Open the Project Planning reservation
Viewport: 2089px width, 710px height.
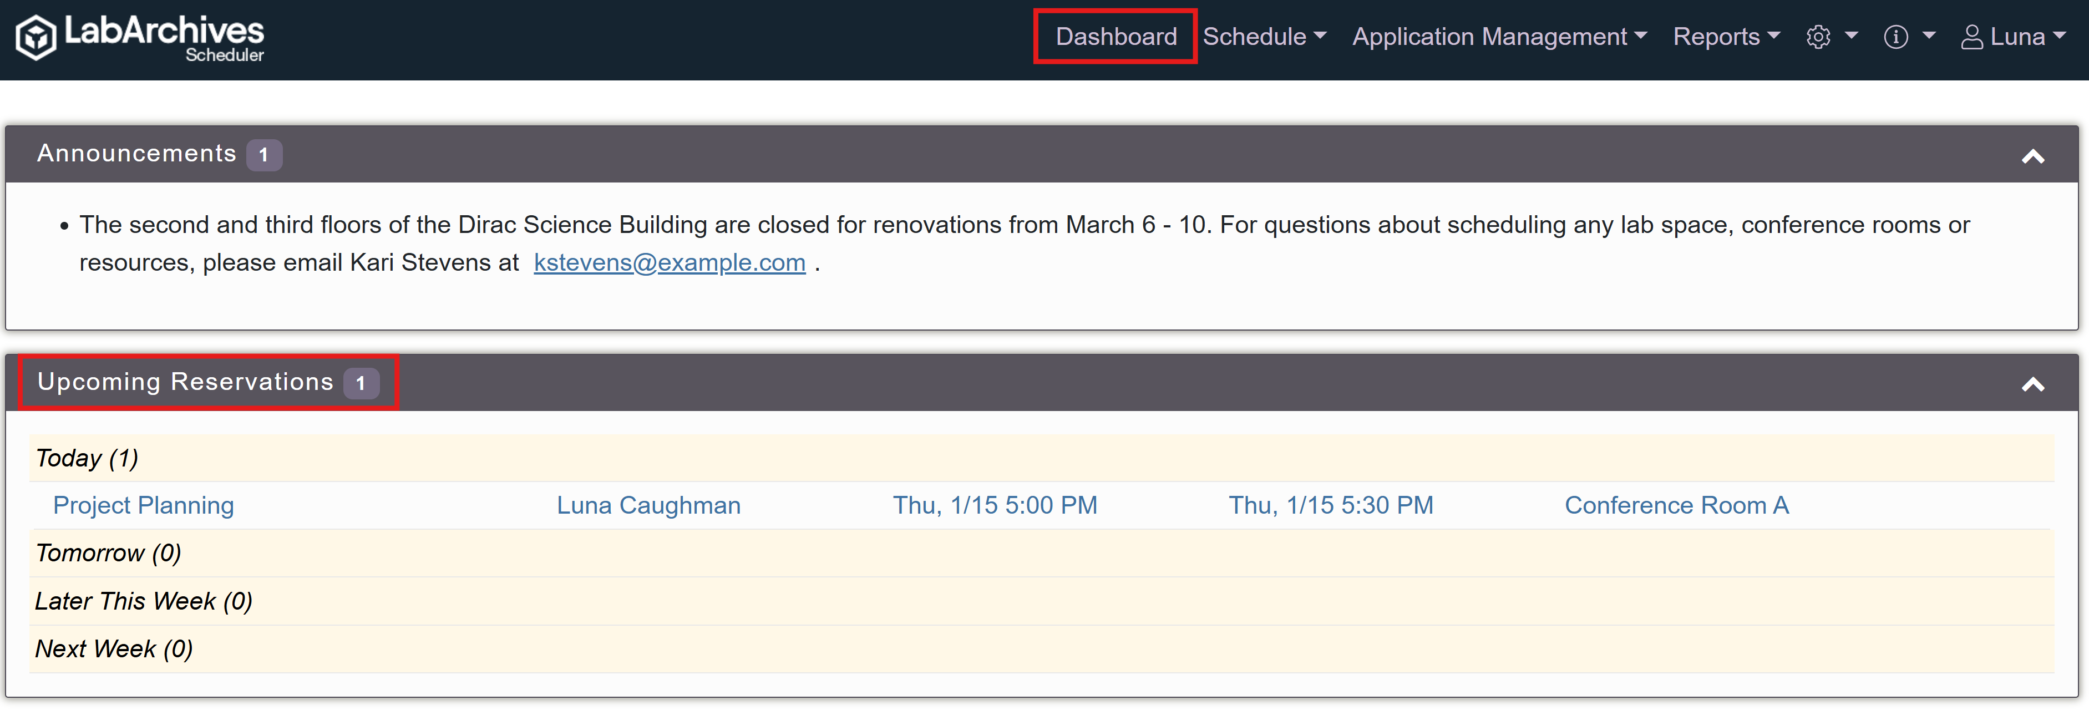pos(144,505)
